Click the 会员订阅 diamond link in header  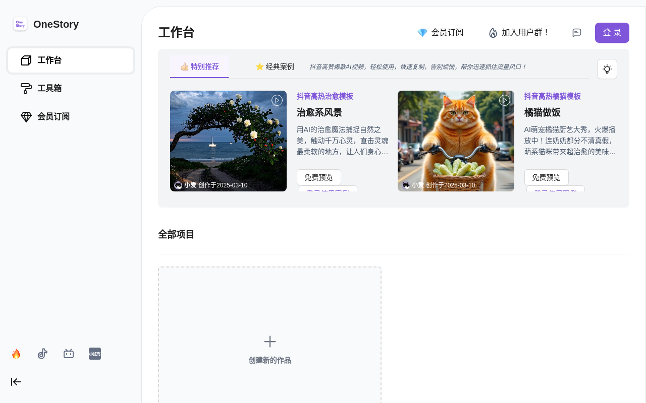pos(440,33)
